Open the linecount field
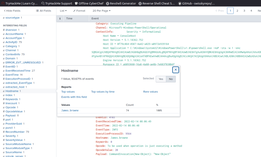 point(11,103)
